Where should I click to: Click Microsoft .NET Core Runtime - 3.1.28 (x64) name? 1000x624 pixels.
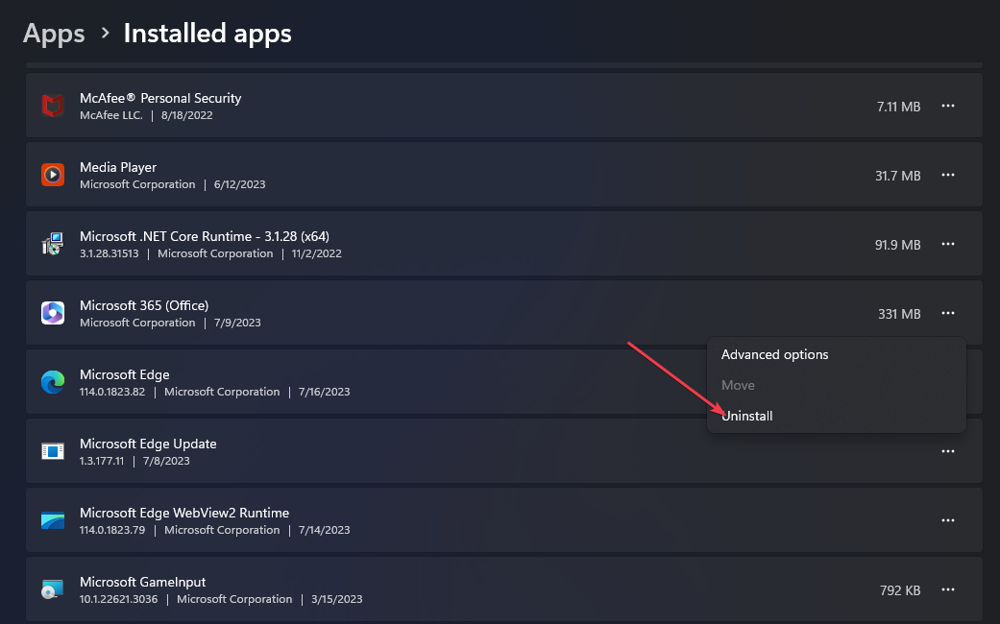204,236
